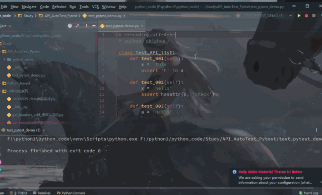Expand the .pytest_cache folder chevron
Image resolution: width=322 pixels, height=195 pixels.
click(5, 59)
